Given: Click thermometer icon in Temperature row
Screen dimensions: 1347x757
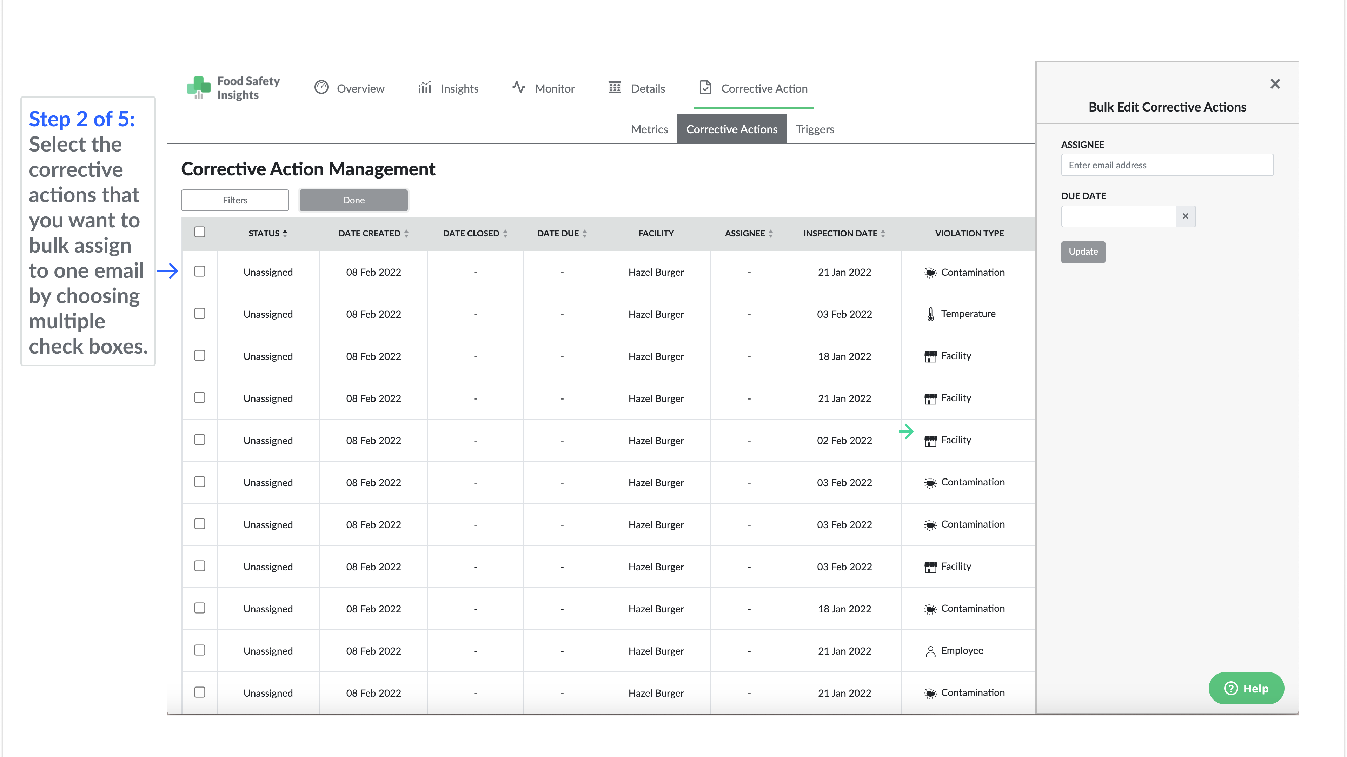Looking at the screenshot, I should (x=930, y=314).
